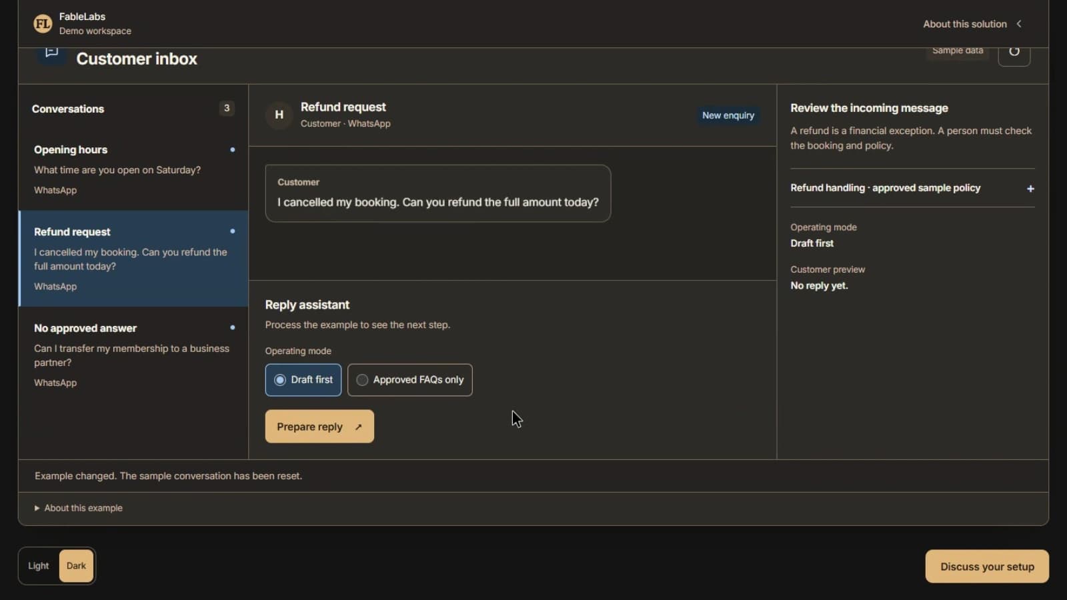Switch to Light theme

(x=39, y=566)
